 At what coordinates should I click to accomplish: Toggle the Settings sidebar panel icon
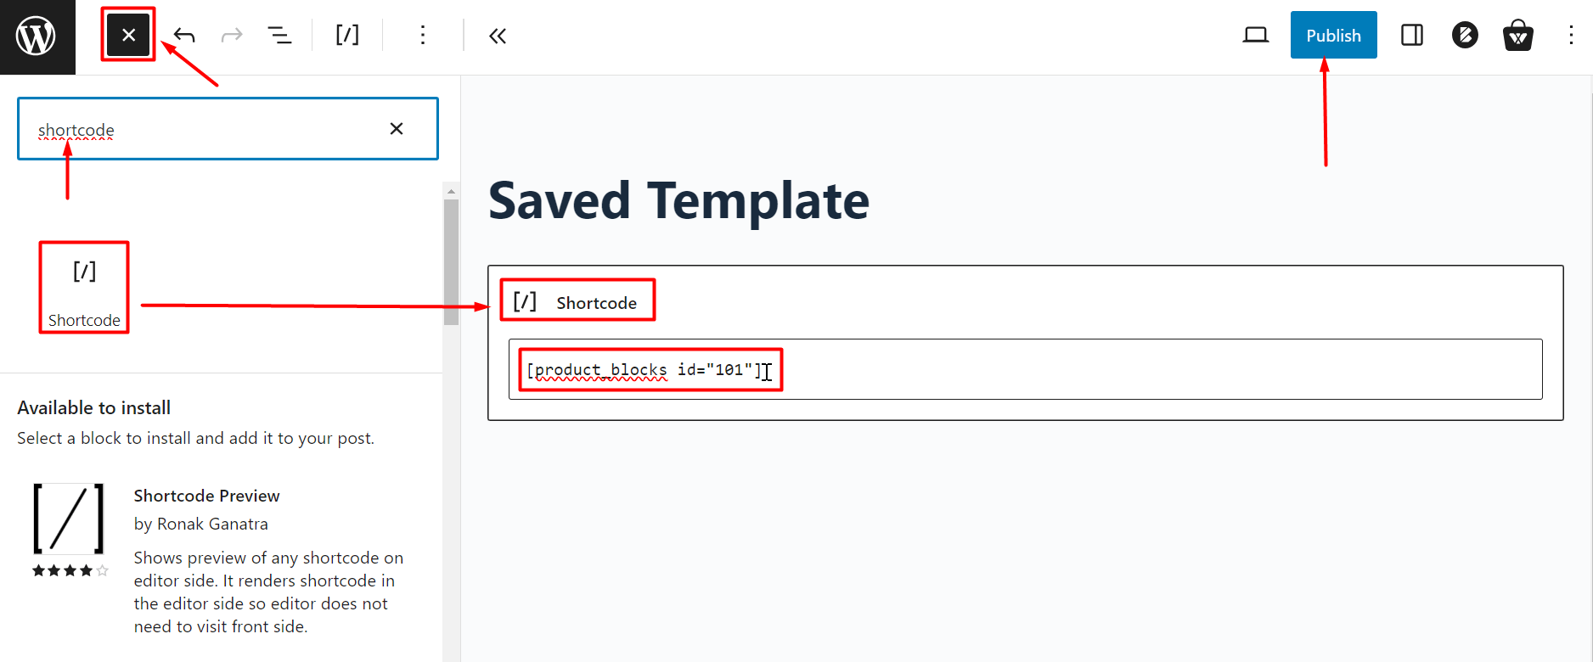(1411, 35)
